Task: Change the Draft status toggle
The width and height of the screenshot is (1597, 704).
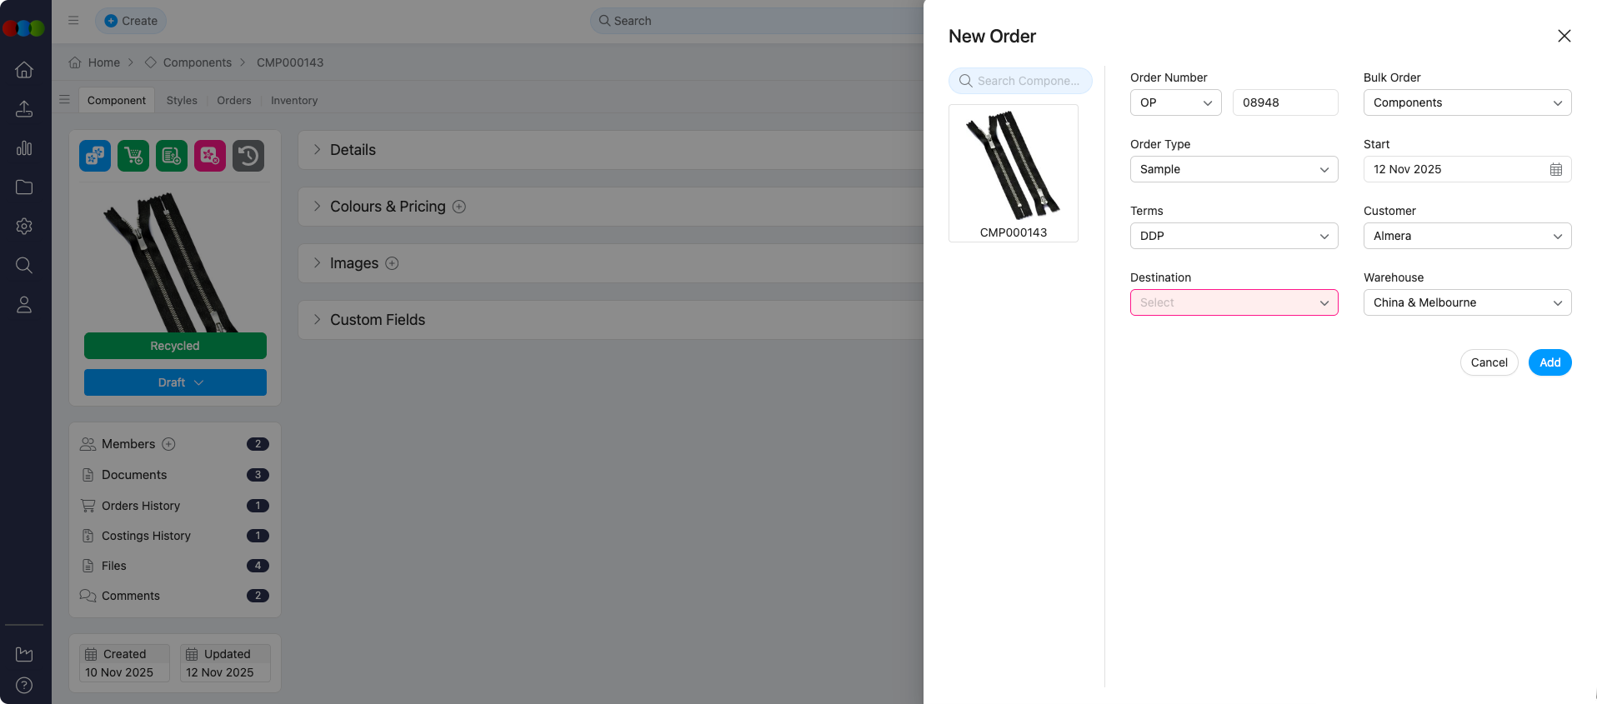Action: (x=174, y=382)
